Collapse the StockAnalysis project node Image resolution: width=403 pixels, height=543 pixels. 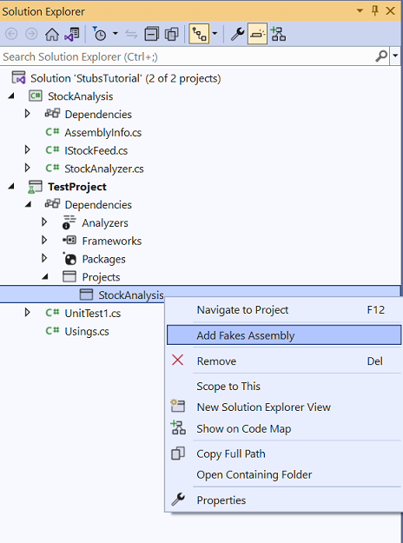click(11, 96)
